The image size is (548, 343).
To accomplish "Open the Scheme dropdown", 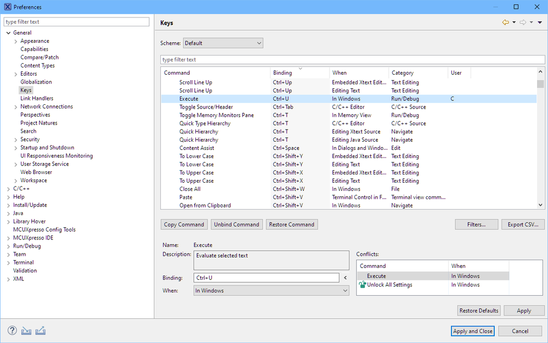I will [223, 43].
